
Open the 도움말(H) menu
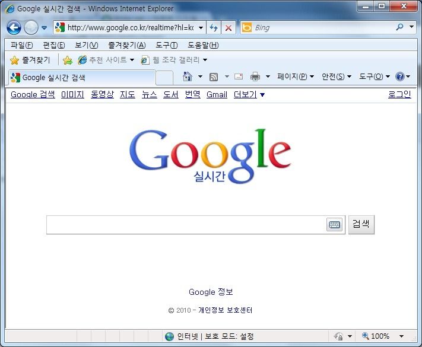point(203,45)
